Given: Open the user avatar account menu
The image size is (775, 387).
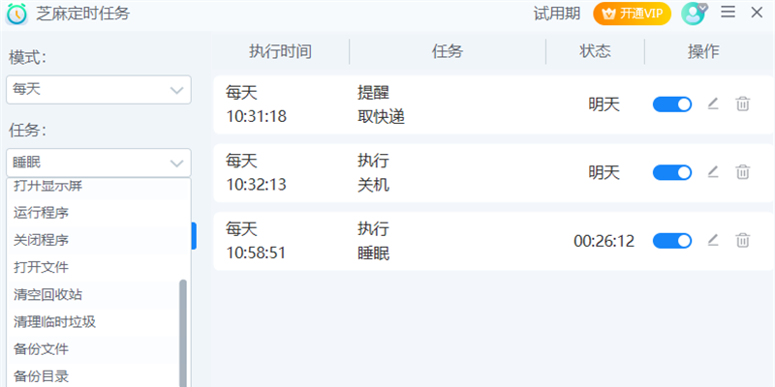Looking at the screenshot, I should pos(694,14).
